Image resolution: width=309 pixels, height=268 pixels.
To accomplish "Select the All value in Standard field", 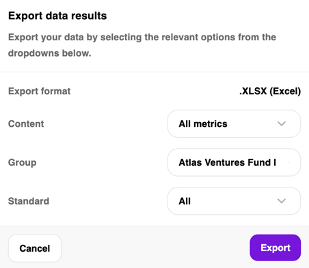I will (x=185, y=201).
